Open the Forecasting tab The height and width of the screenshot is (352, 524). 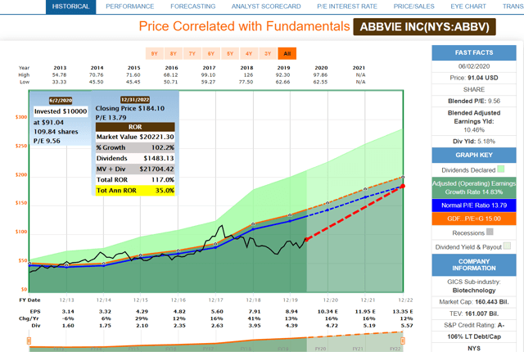pyautogui.click(x=193, y=7)
